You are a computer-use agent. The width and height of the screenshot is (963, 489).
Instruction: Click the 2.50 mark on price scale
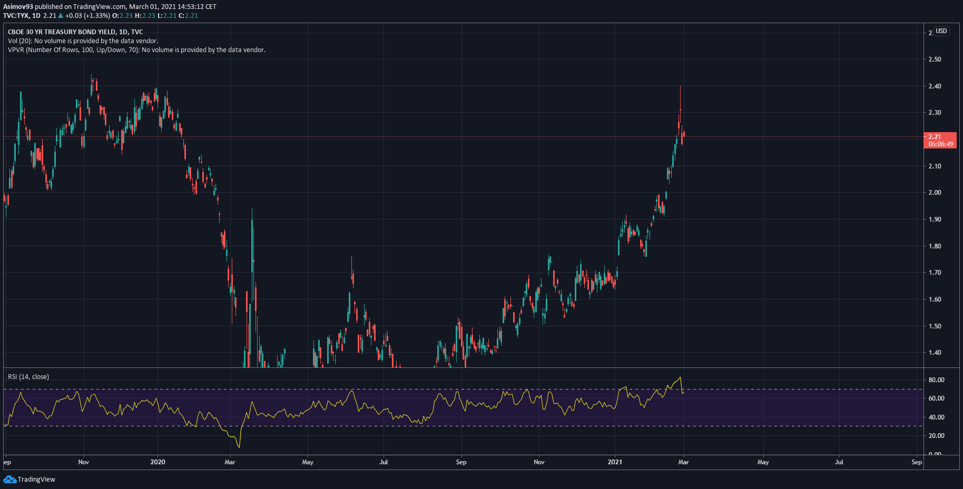pyautogui.click(x=935, y=59)
